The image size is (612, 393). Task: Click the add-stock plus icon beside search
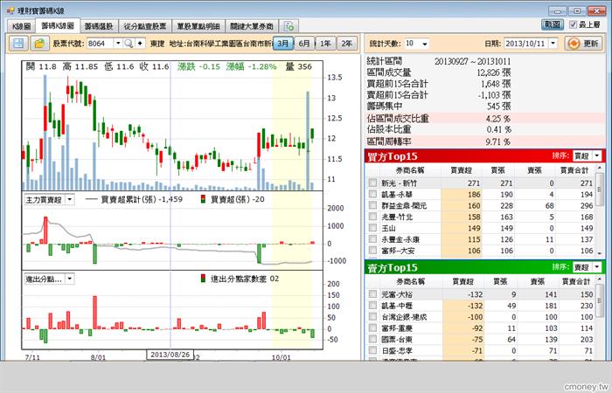click(140, 44)
